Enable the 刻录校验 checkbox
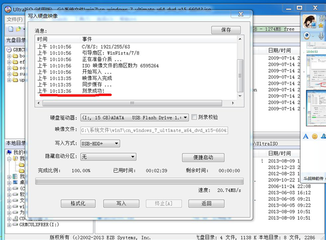This screenshot has width=326, height=240. tap(194, 117)
